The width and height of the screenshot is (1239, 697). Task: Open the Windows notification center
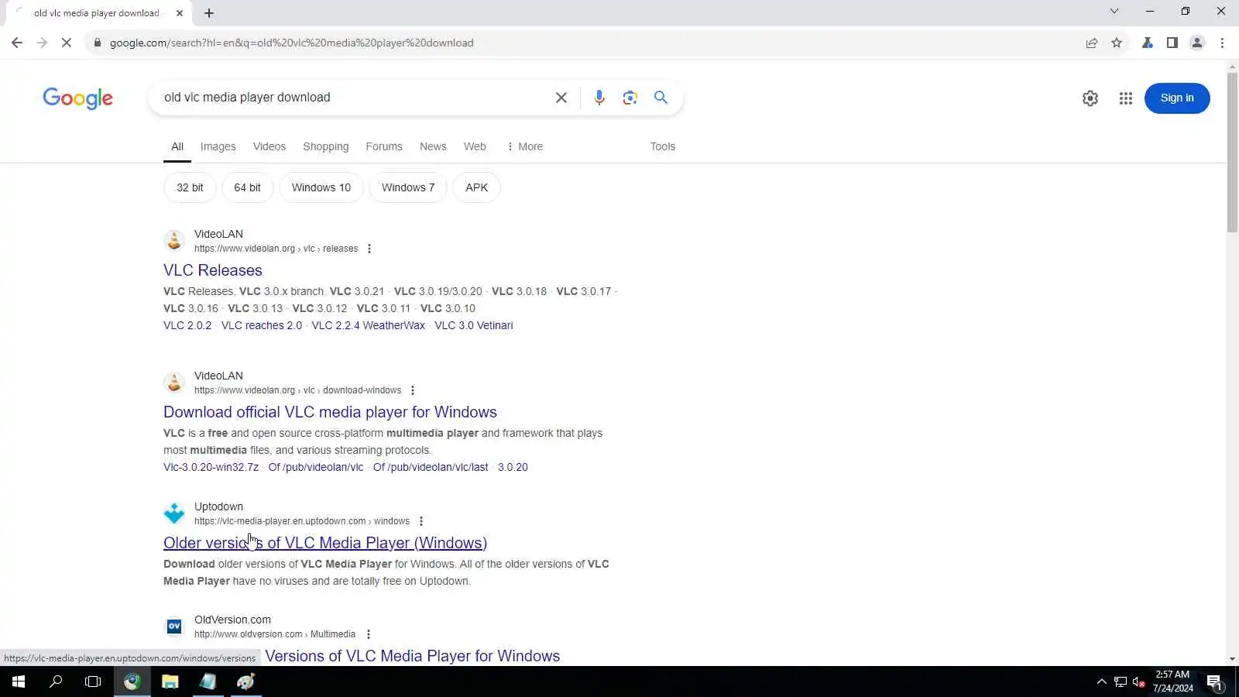click(x=1214, y=682)
